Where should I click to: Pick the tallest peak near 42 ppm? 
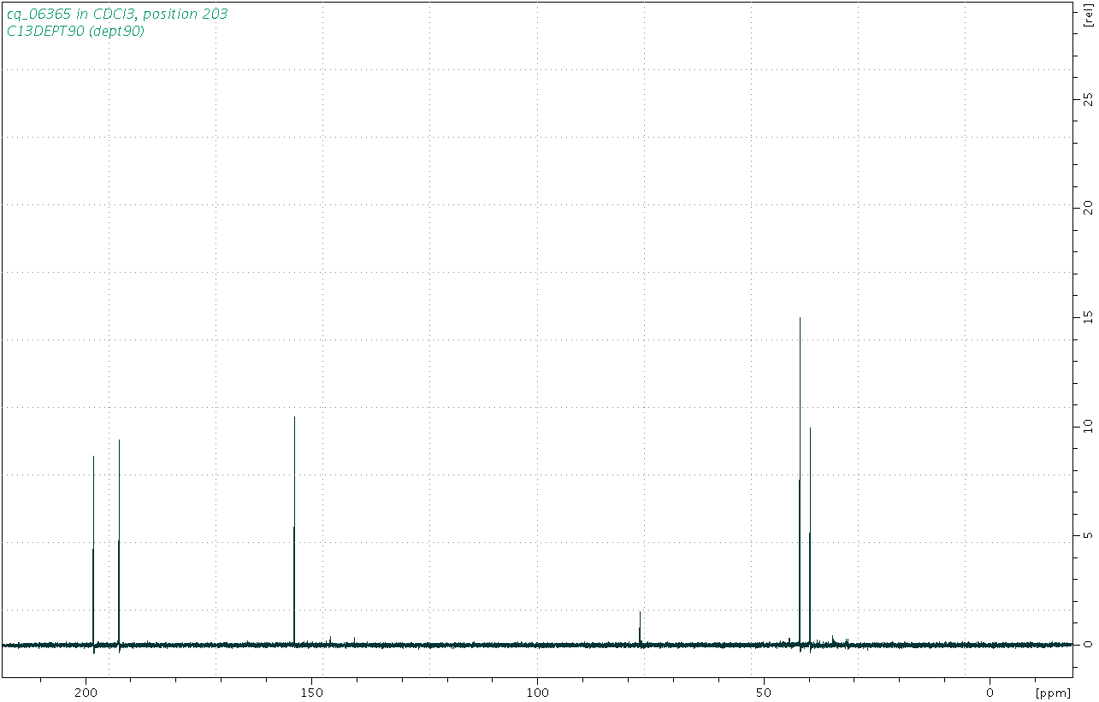click(x=800, y=483)
